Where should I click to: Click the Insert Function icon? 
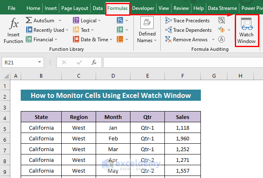coord(13,31)
